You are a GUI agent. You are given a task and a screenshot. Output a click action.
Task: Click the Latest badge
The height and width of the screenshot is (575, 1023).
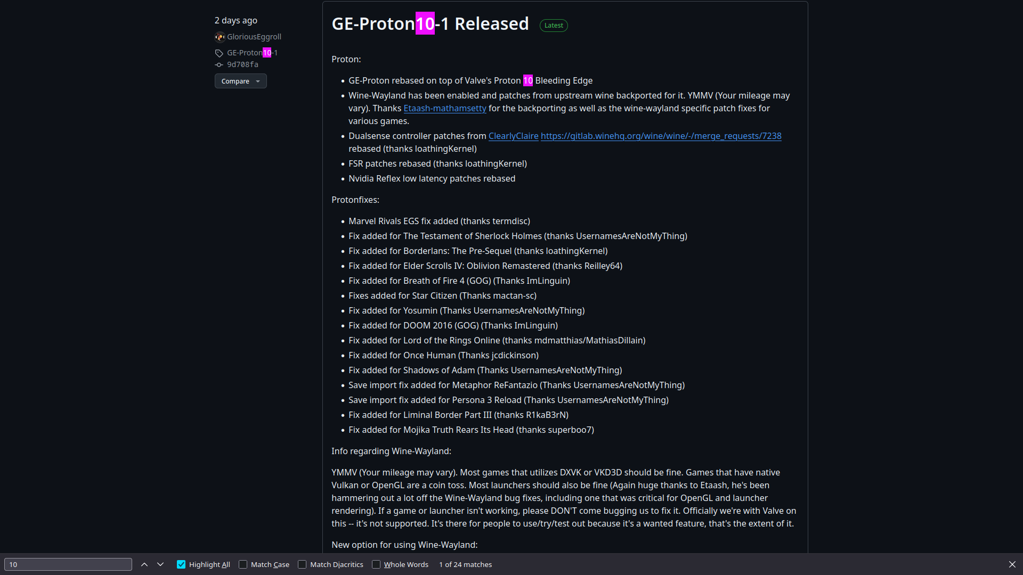coord(554,25)
